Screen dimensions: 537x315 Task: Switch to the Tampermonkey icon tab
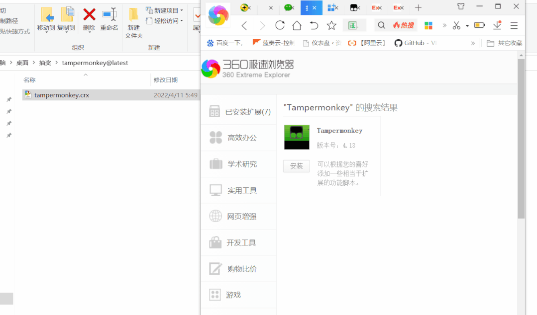click(353, 7)
